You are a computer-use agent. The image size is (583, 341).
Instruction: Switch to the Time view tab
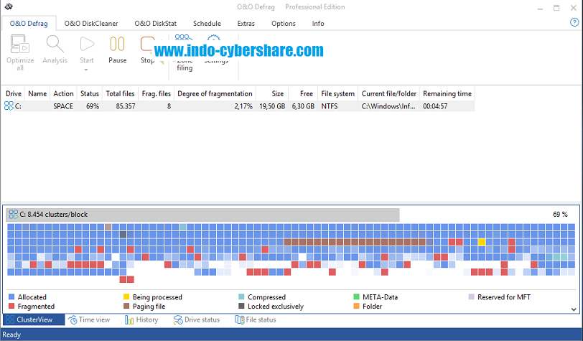point(89,319)
